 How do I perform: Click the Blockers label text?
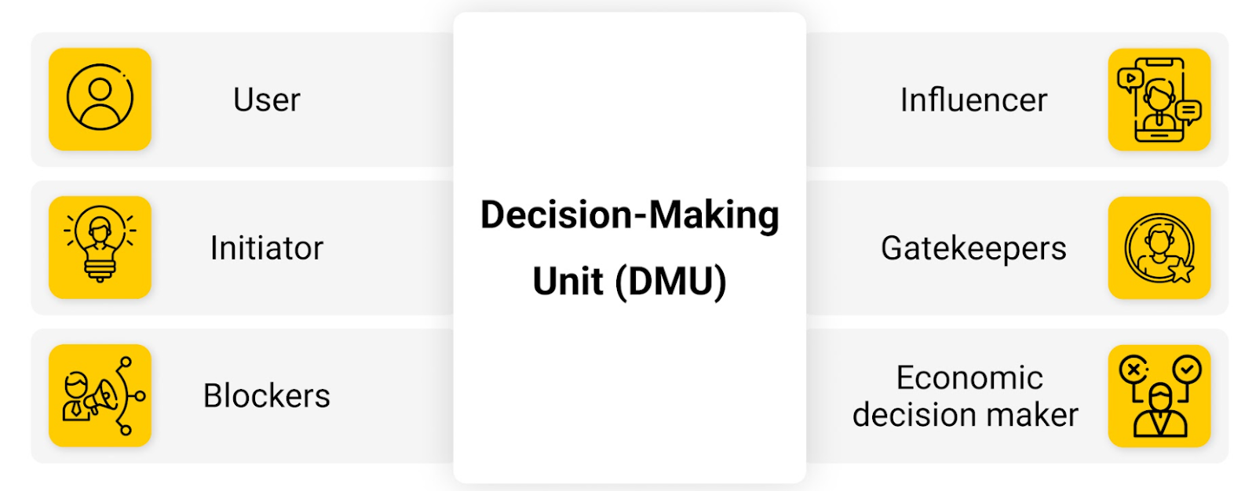(267, 395)
